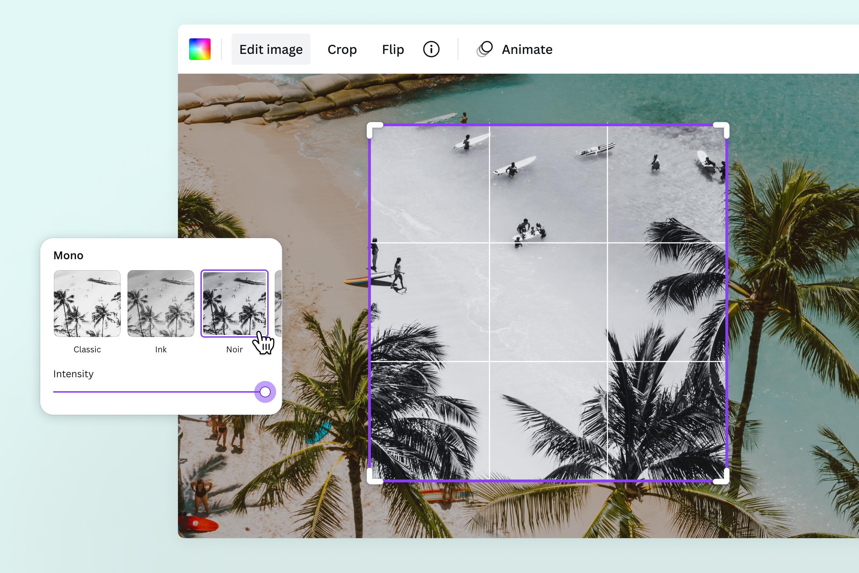Viewport: 859px width, 573px height.
Task: Apply the Ink mono filter
Action: click(x=161, y=303)
